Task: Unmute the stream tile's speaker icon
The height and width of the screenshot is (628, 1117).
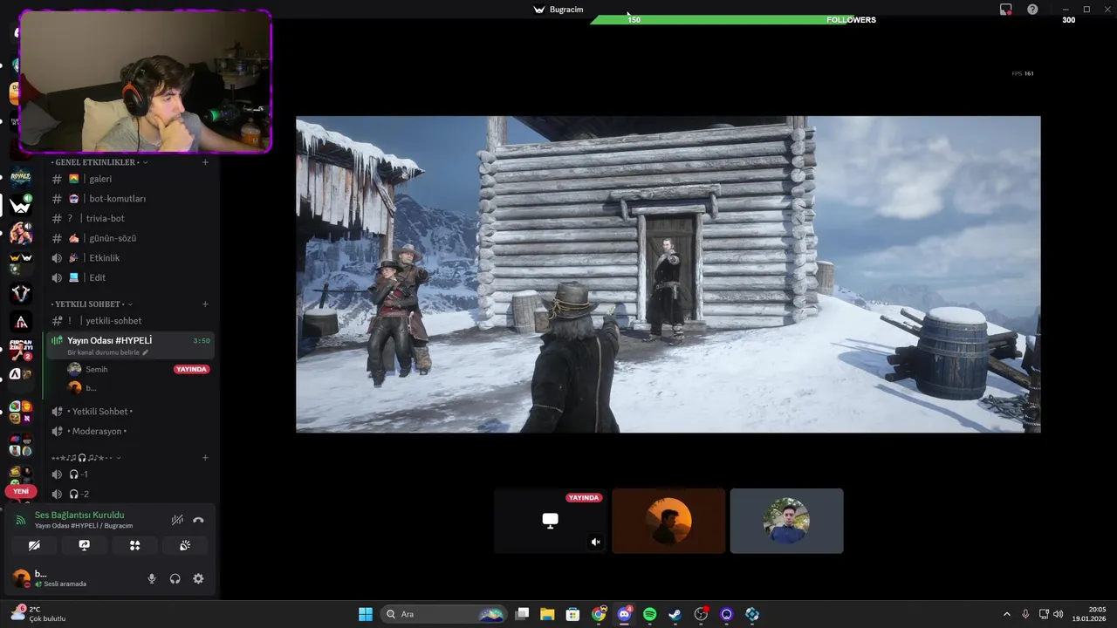Action: coord(595,543)
